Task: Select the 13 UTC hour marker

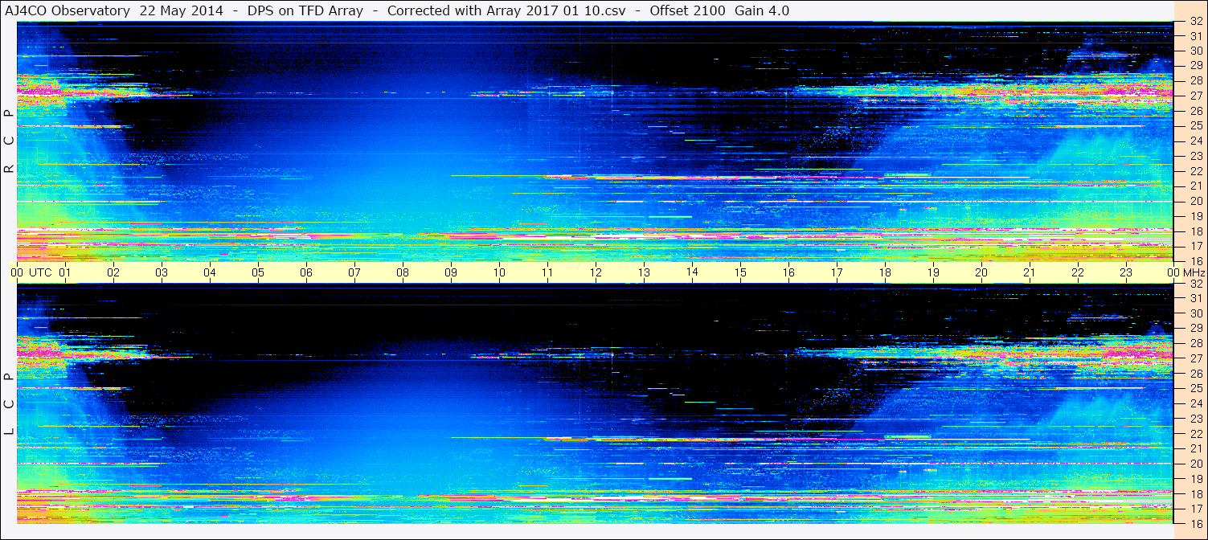Action: click(644, 272)
